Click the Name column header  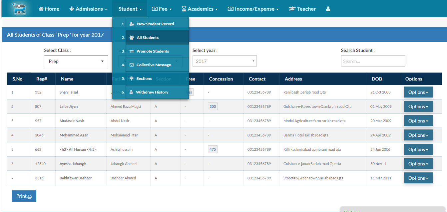(x=67, y=79)
